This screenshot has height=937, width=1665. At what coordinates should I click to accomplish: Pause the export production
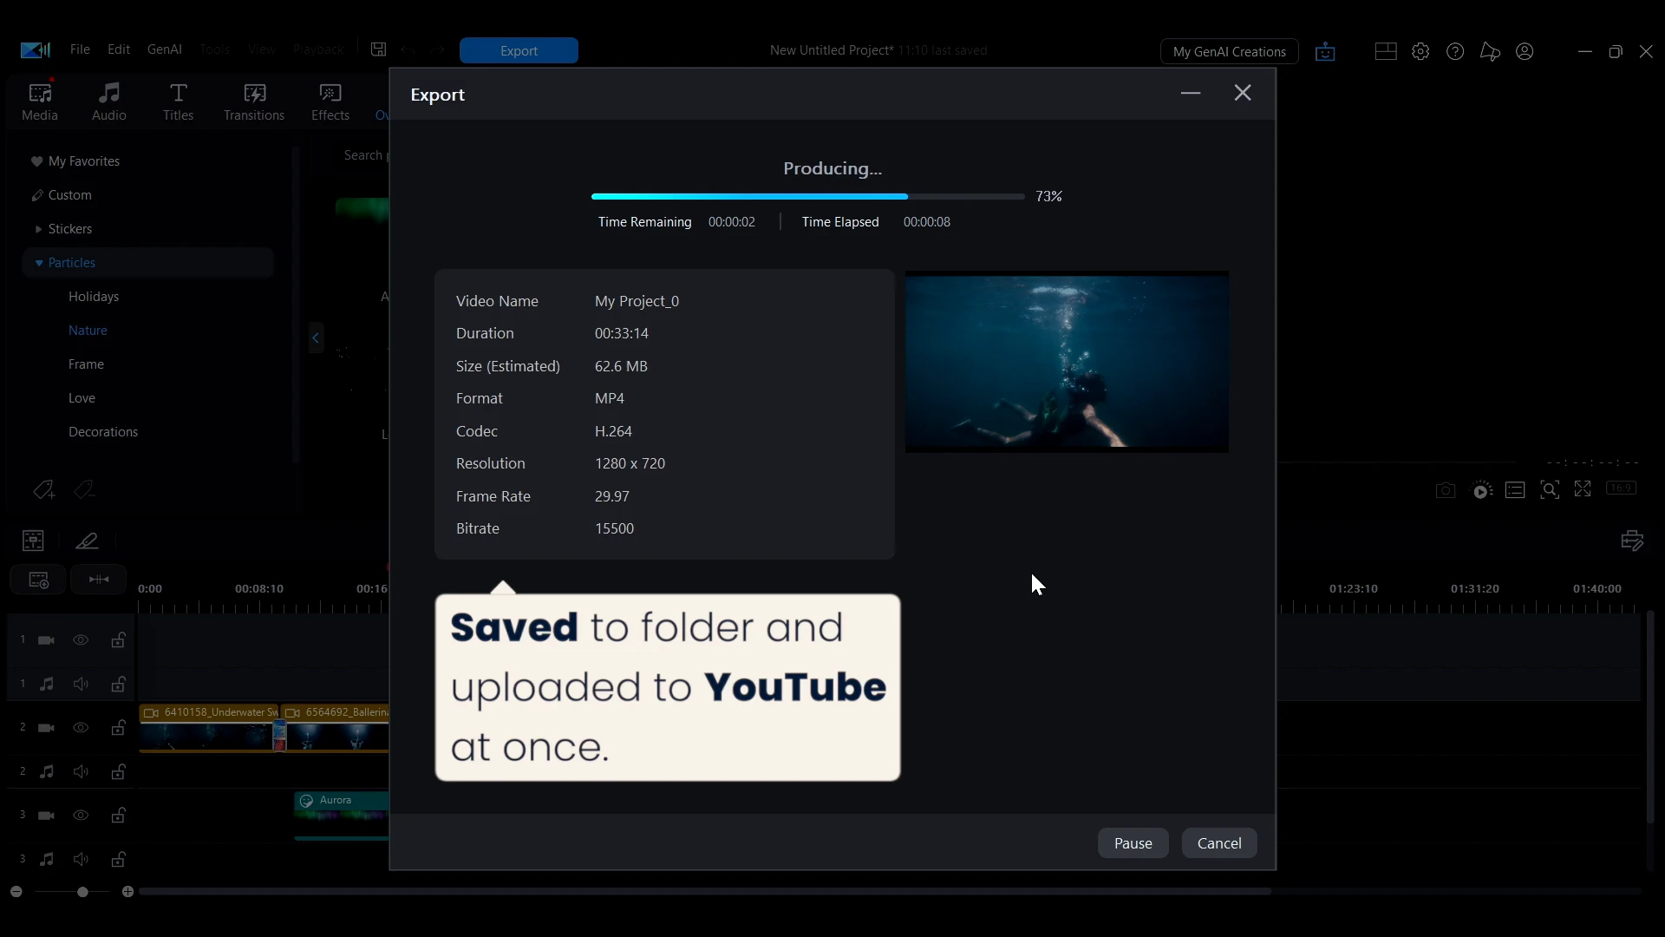pyautogui.click(x=1133, y=843)
